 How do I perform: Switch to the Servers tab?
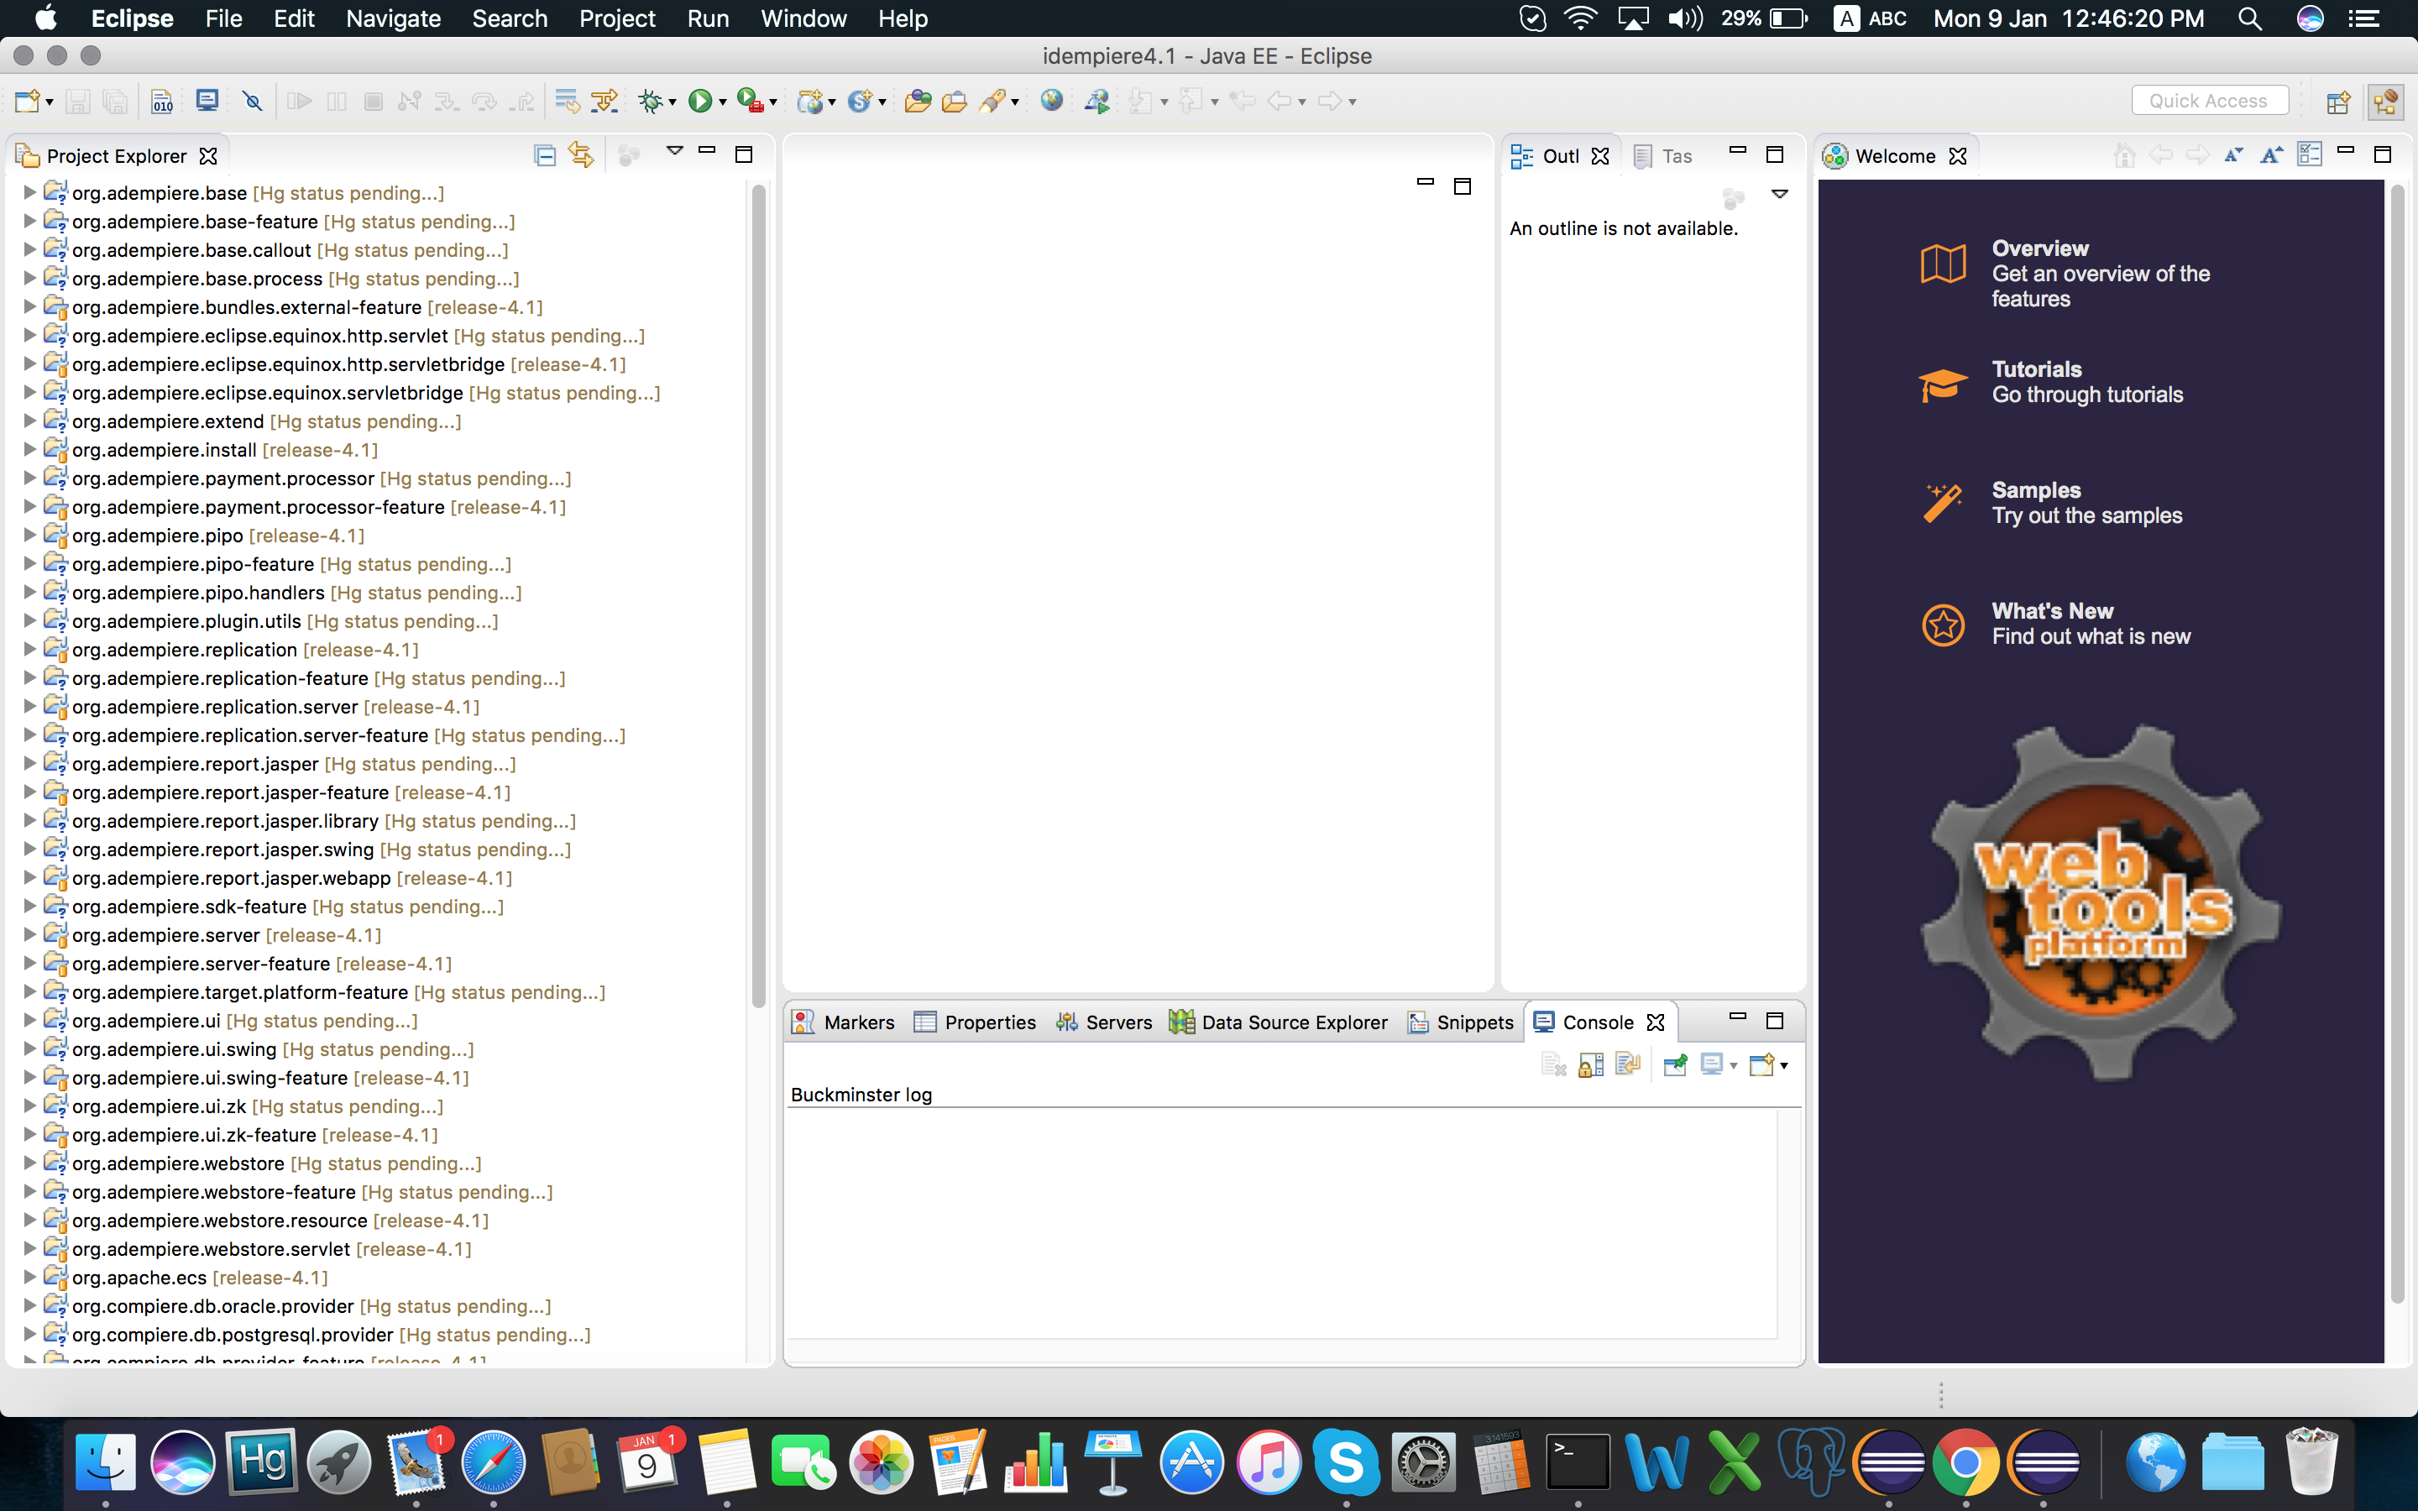click(1104, 1022)
